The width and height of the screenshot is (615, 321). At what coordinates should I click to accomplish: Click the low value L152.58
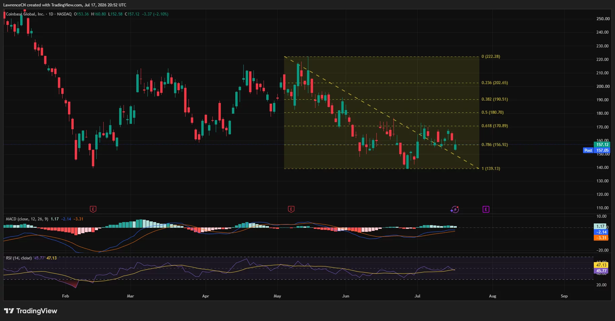tap(115, 14)
